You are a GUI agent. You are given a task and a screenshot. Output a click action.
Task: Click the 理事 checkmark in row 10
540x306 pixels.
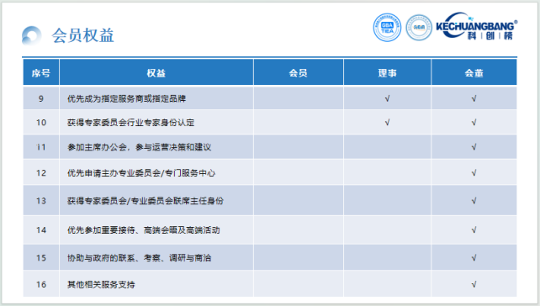tap(387, 123)
